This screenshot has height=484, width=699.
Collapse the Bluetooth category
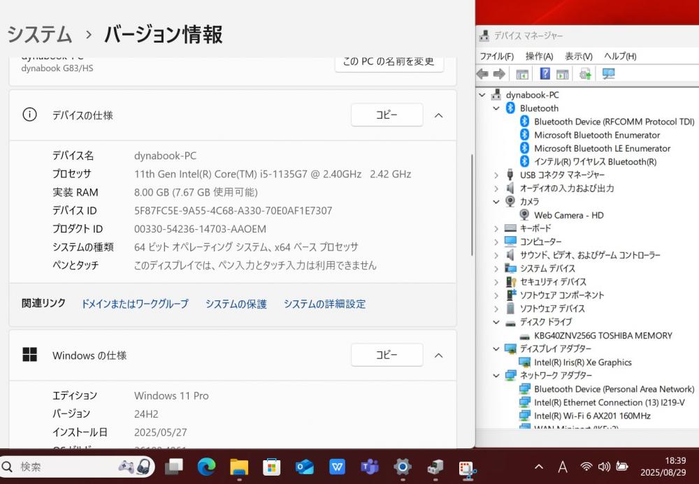tap(496, 108)
